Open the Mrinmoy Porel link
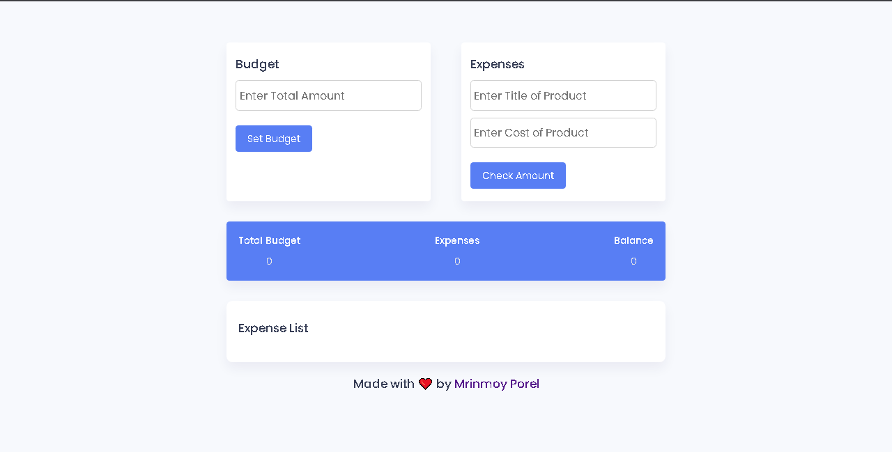892x452 pixels. tap(497, 384)
